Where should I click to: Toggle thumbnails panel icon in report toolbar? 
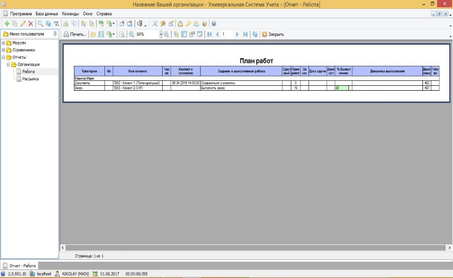184,35
